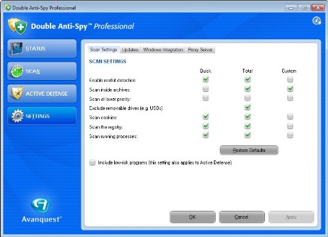
Task: Enable rootkit detection for Custom scan
Action: (x=290, y=79)
